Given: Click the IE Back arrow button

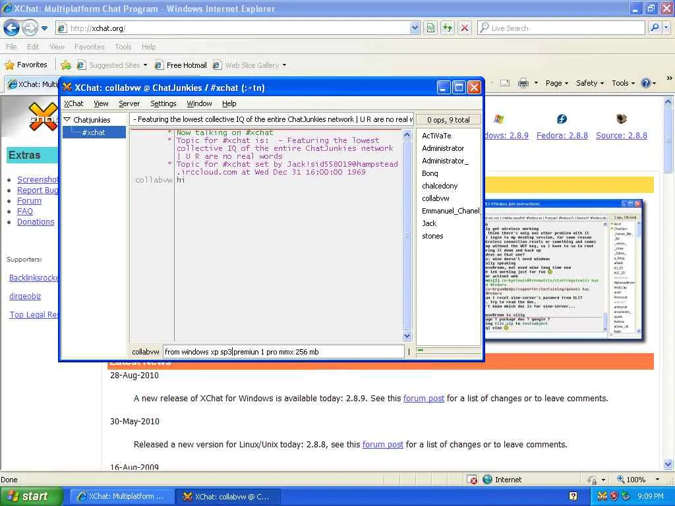Looking at the screenshot, I should coord(12,28).
